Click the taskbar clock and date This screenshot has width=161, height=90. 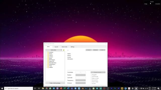pos(154,88)
